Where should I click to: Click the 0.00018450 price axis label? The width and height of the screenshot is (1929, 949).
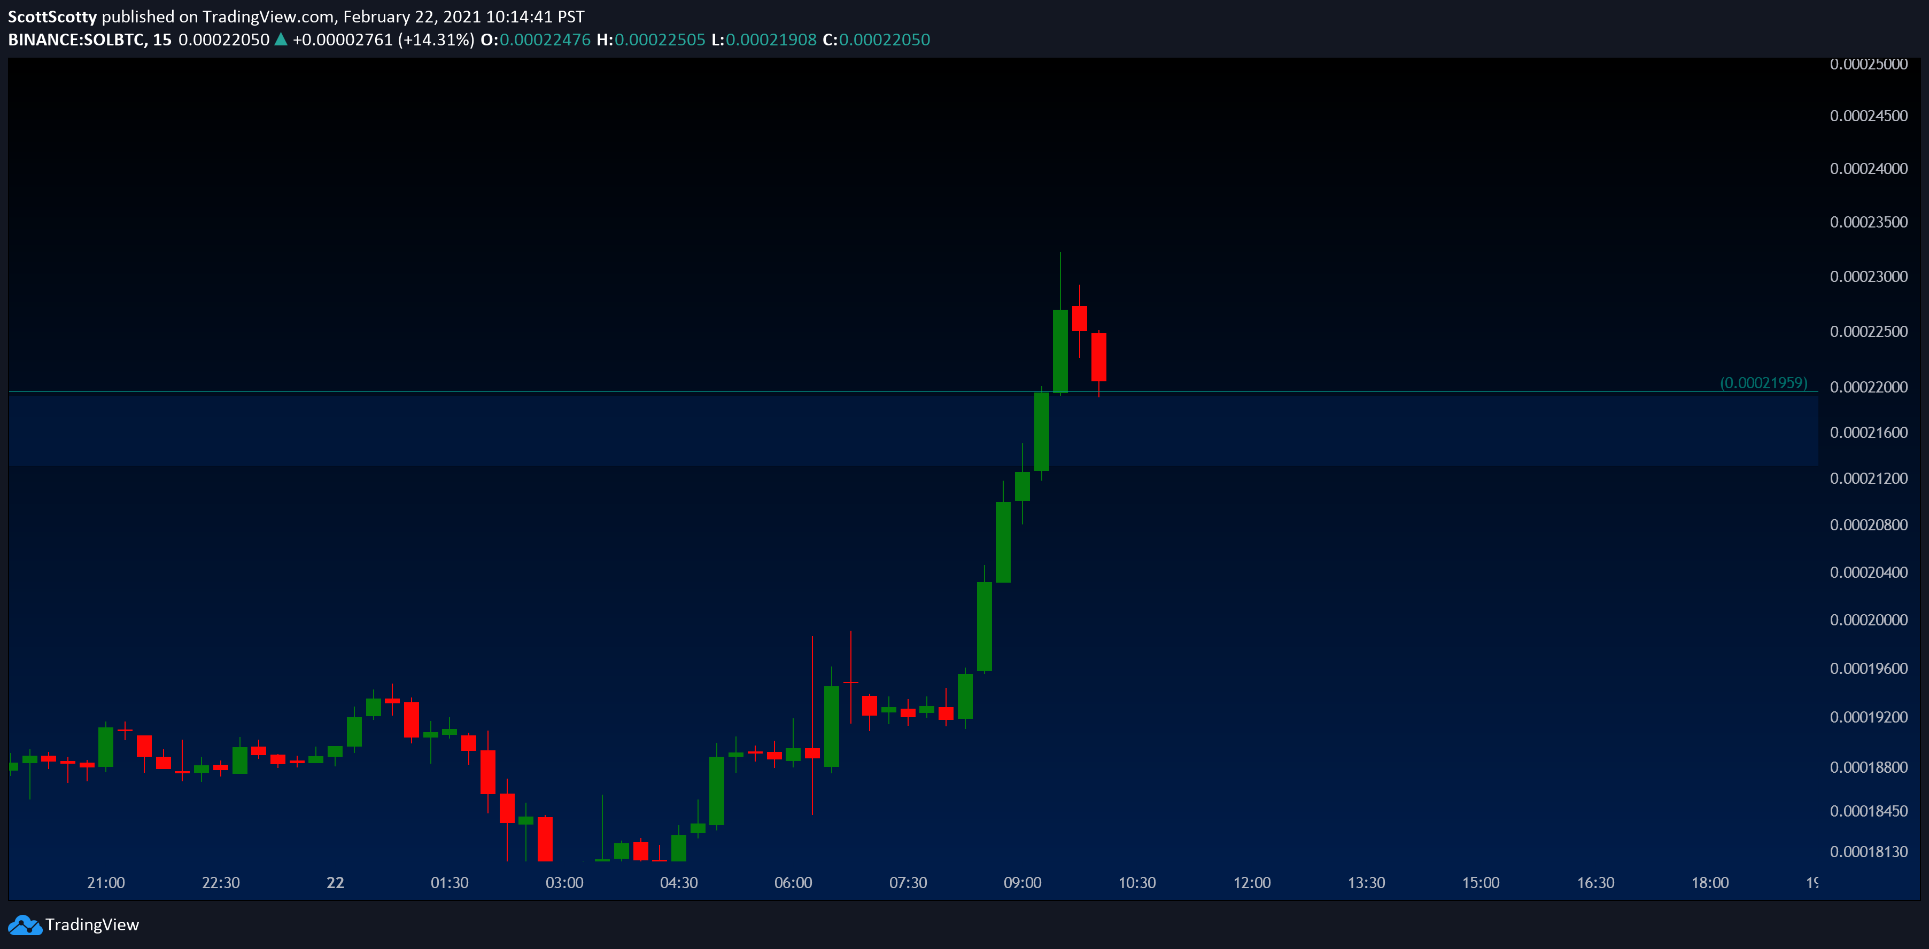click(x=1869, y=811)
